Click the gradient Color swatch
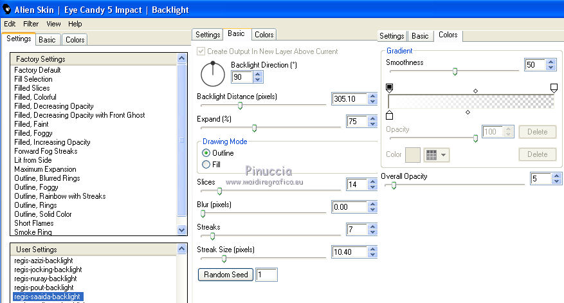The image size is (564, 303). pyautogui.click(x=413, y=155)
